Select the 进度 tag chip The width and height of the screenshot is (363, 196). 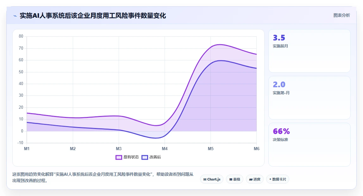[255, 179]
